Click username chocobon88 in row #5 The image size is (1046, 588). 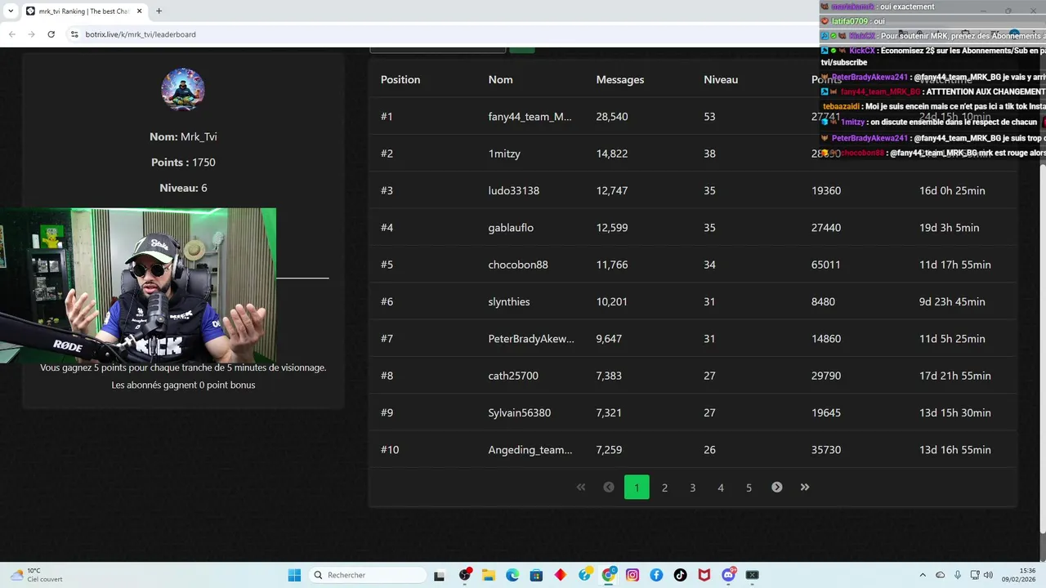(x=518, y=265)
